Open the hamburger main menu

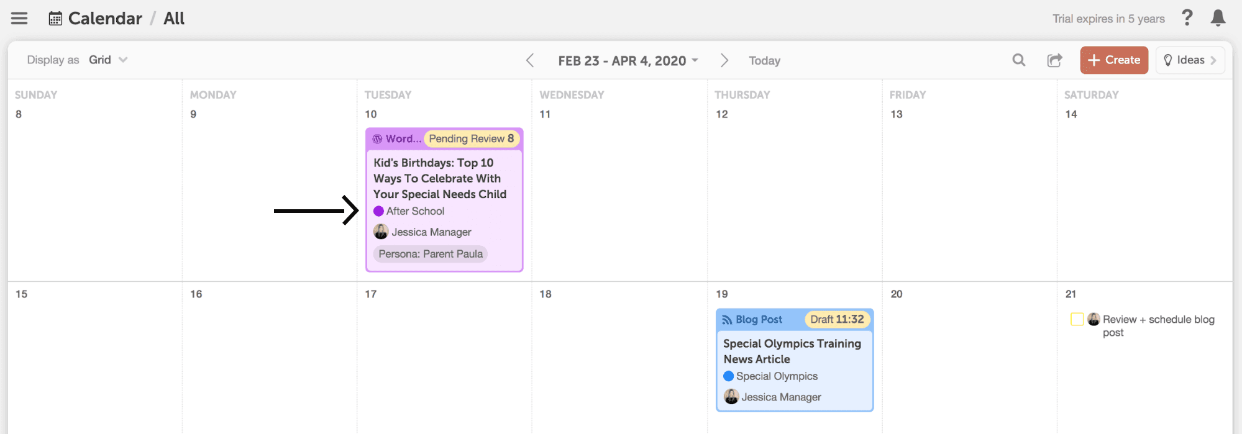19,19
